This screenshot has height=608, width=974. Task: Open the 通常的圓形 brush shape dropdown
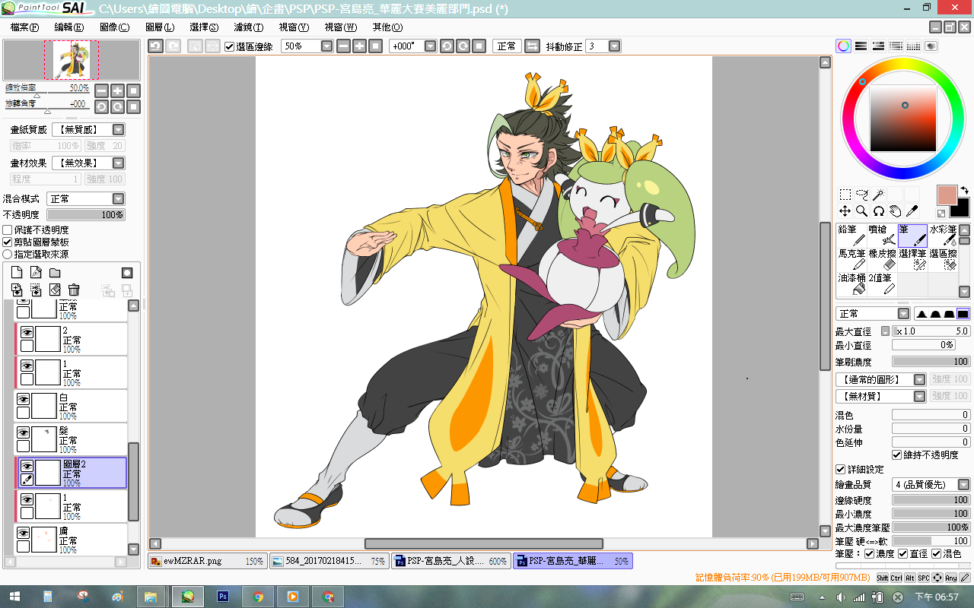pos(919,379)
